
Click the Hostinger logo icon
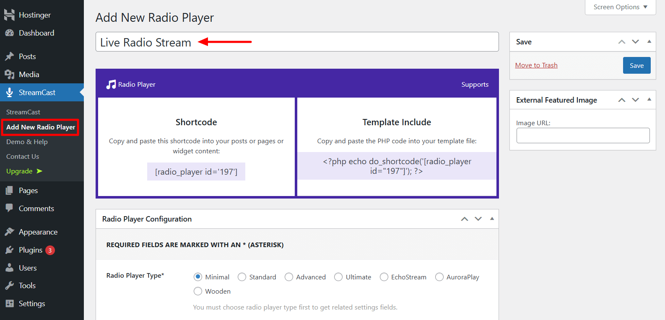9,15
